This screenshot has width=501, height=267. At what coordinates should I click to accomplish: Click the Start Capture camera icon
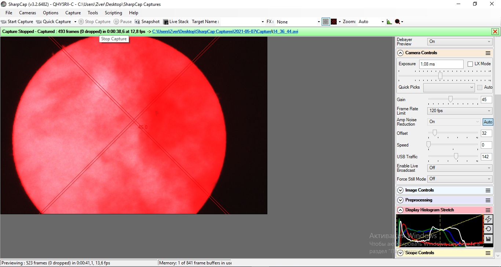coord(4,22)
